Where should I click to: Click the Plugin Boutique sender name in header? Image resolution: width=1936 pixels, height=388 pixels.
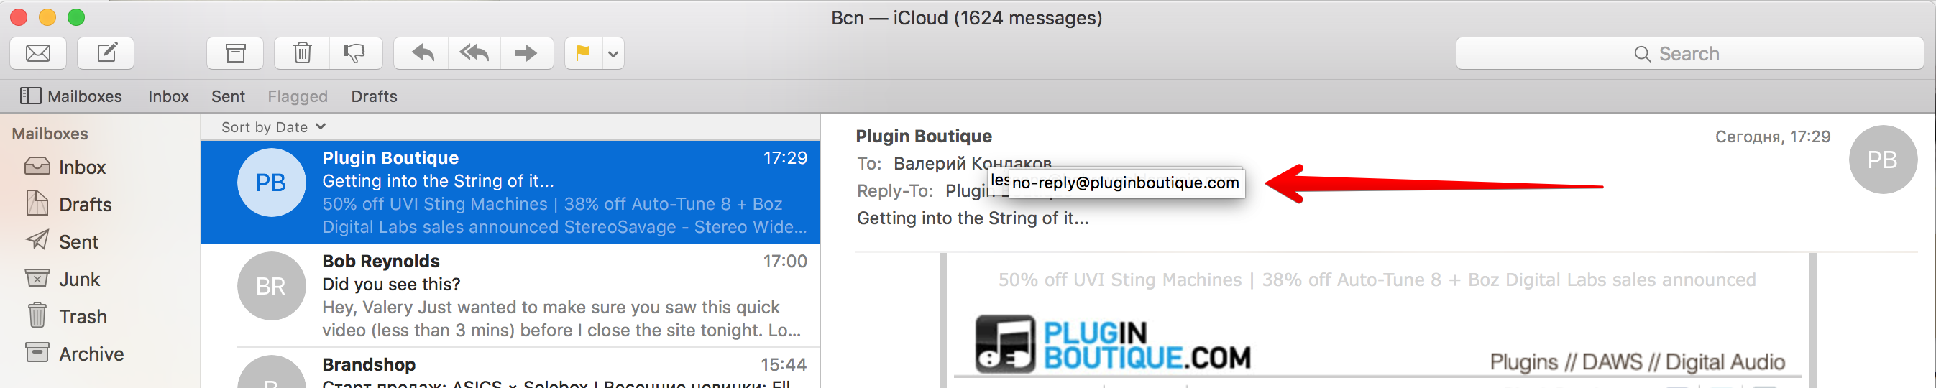(924, 136)
